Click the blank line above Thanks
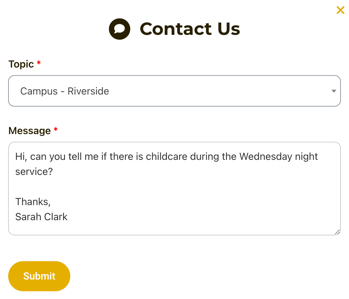This screenshot has width=349, height=299. (x=94, y=187)
